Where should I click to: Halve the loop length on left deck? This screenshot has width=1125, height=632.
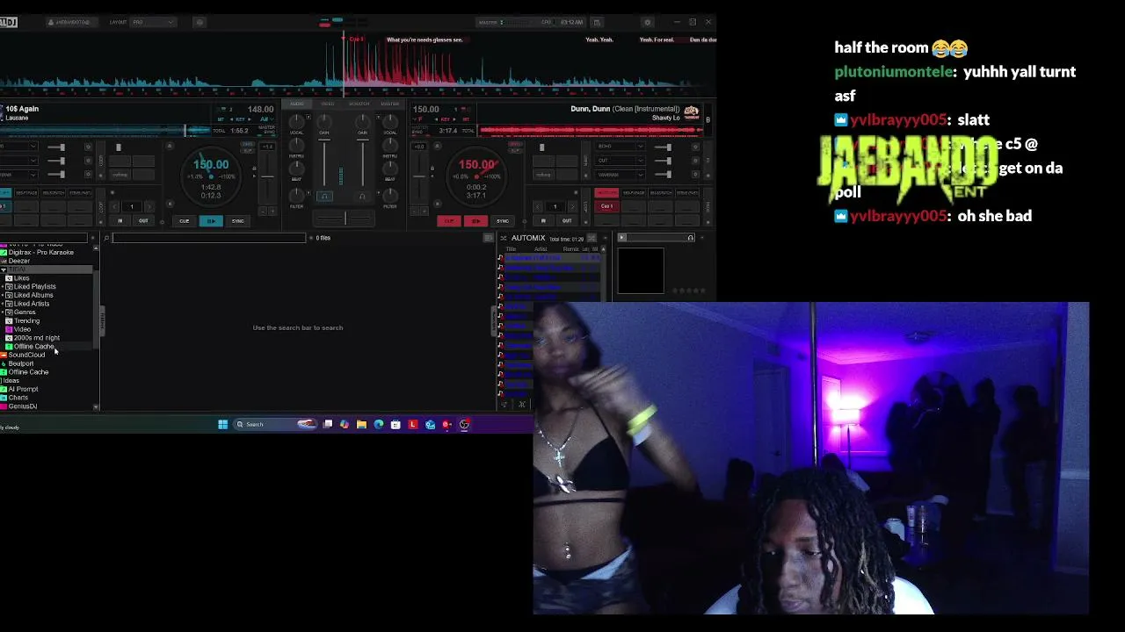(114, 206)
